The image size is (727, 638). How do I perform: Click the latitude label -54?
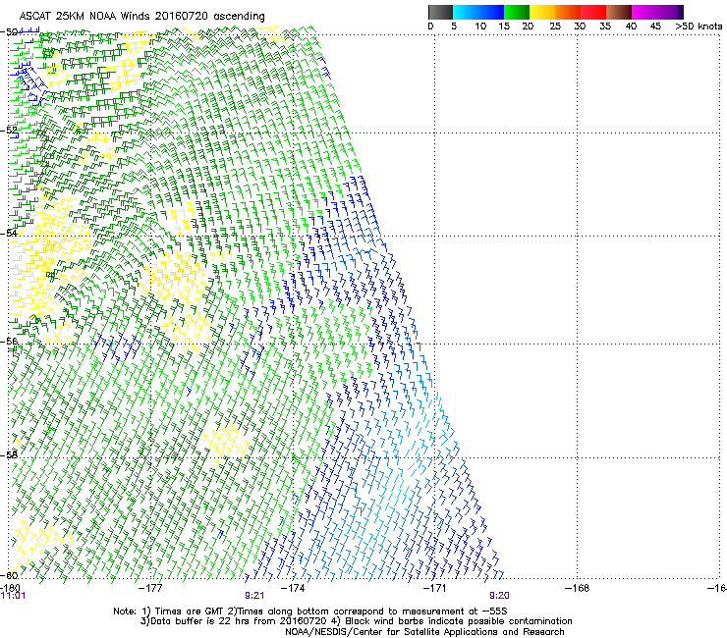coord(10,234)
